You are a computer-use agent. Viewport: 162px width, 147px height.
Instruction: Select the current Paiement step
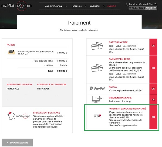(112, 6)
